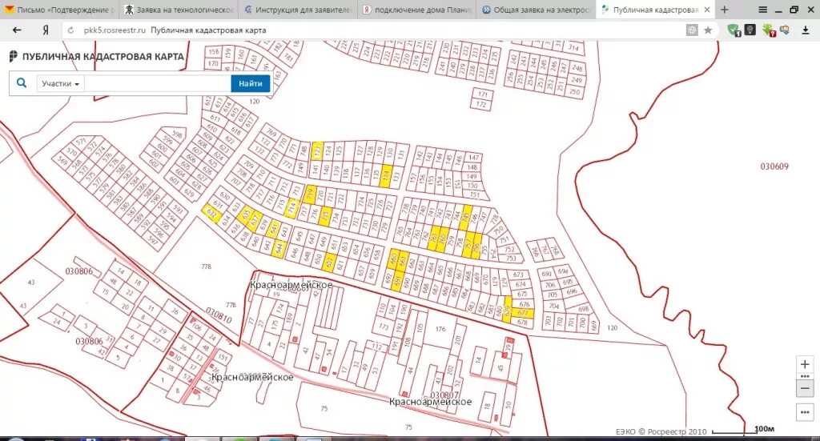This screenshot has width=820, height=441.
Task: Open the green download-arrow extension with red badge
Action: click(x=769, y=30)
